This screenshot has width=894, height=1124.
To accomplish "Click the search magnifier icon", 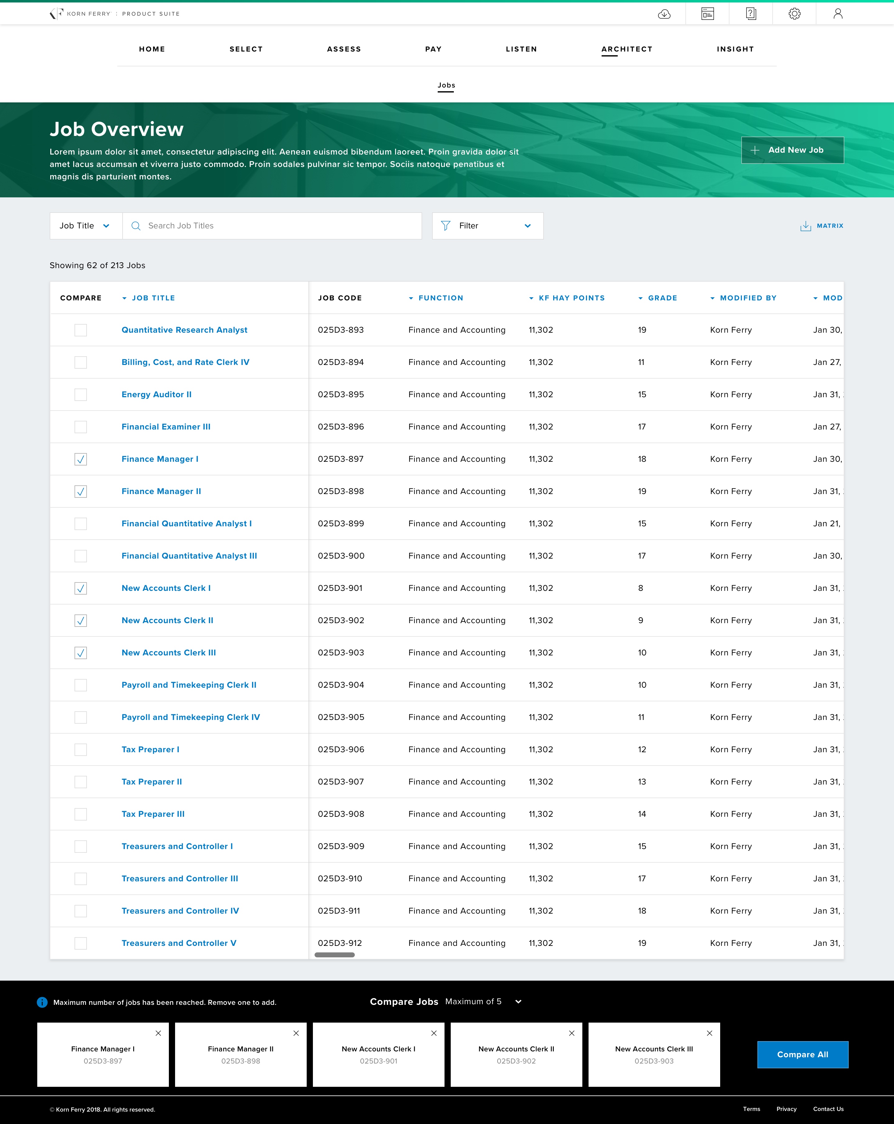I will click(x=136, y=226).
